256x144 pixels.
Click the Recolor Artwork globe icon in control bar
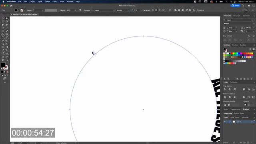(80, 10)
